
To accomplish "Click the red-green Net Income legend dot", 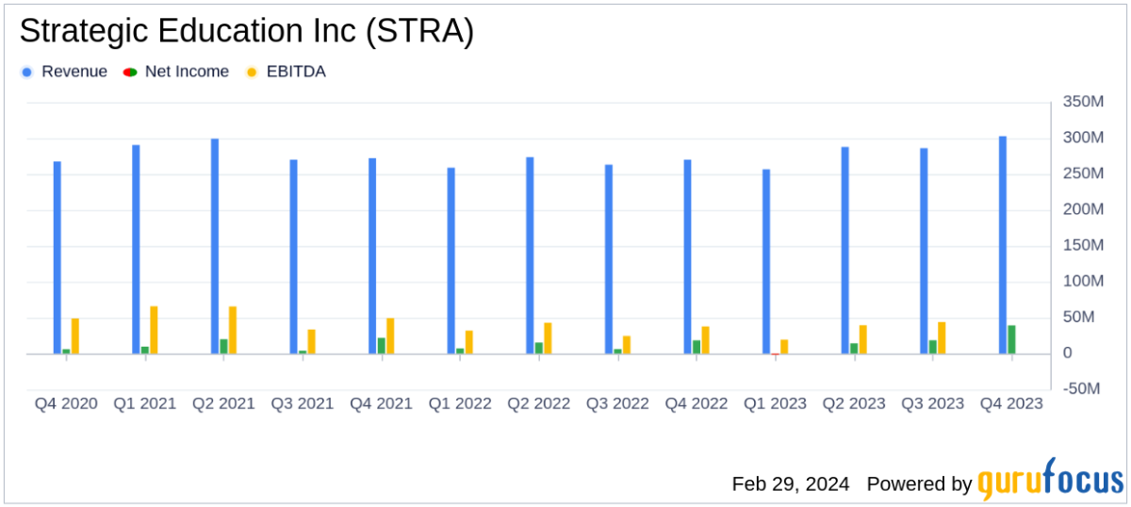I will (130, 73).
